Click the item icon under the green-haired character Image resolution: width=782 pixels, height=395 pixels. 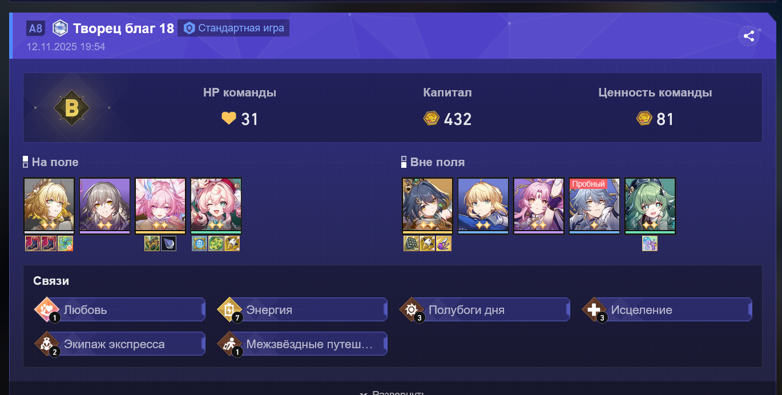tap(650, 244)
